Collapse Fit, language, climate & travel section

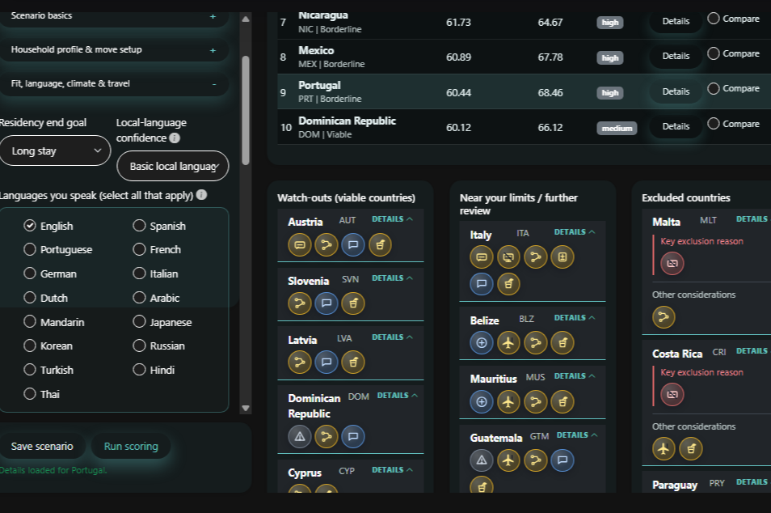(x=114, y=83)
